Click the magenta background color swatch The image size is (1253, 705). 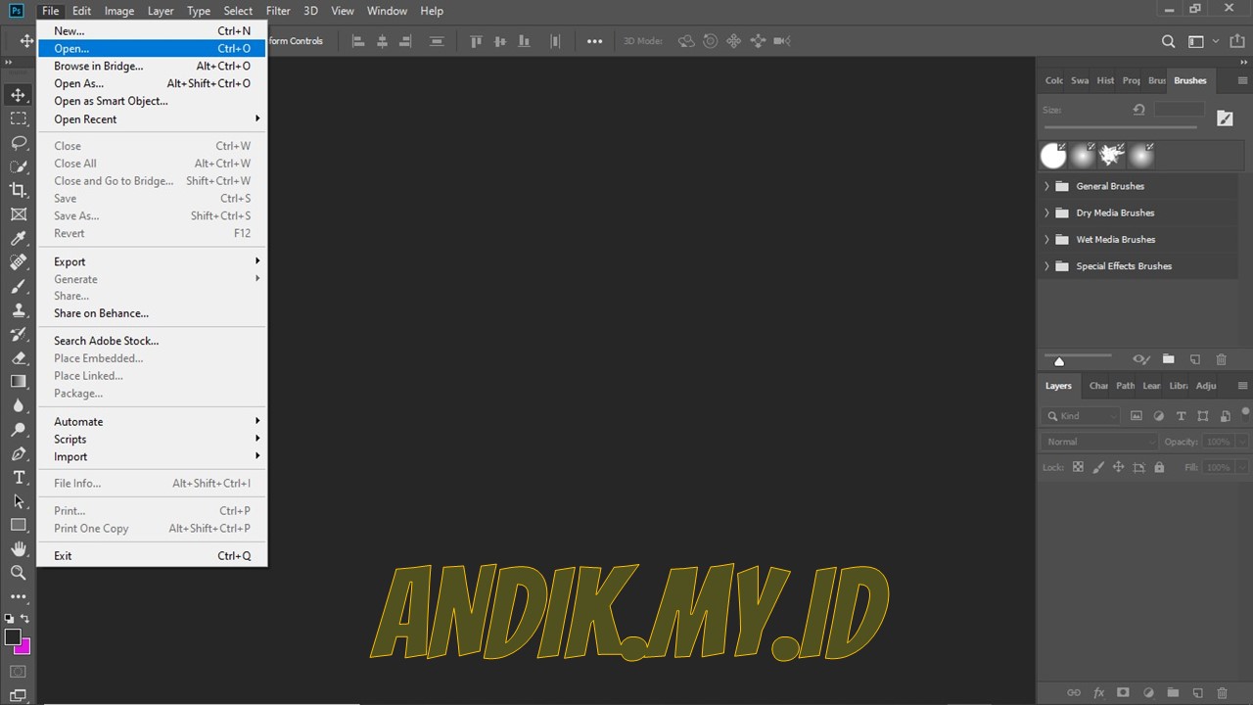coord(24,648)
